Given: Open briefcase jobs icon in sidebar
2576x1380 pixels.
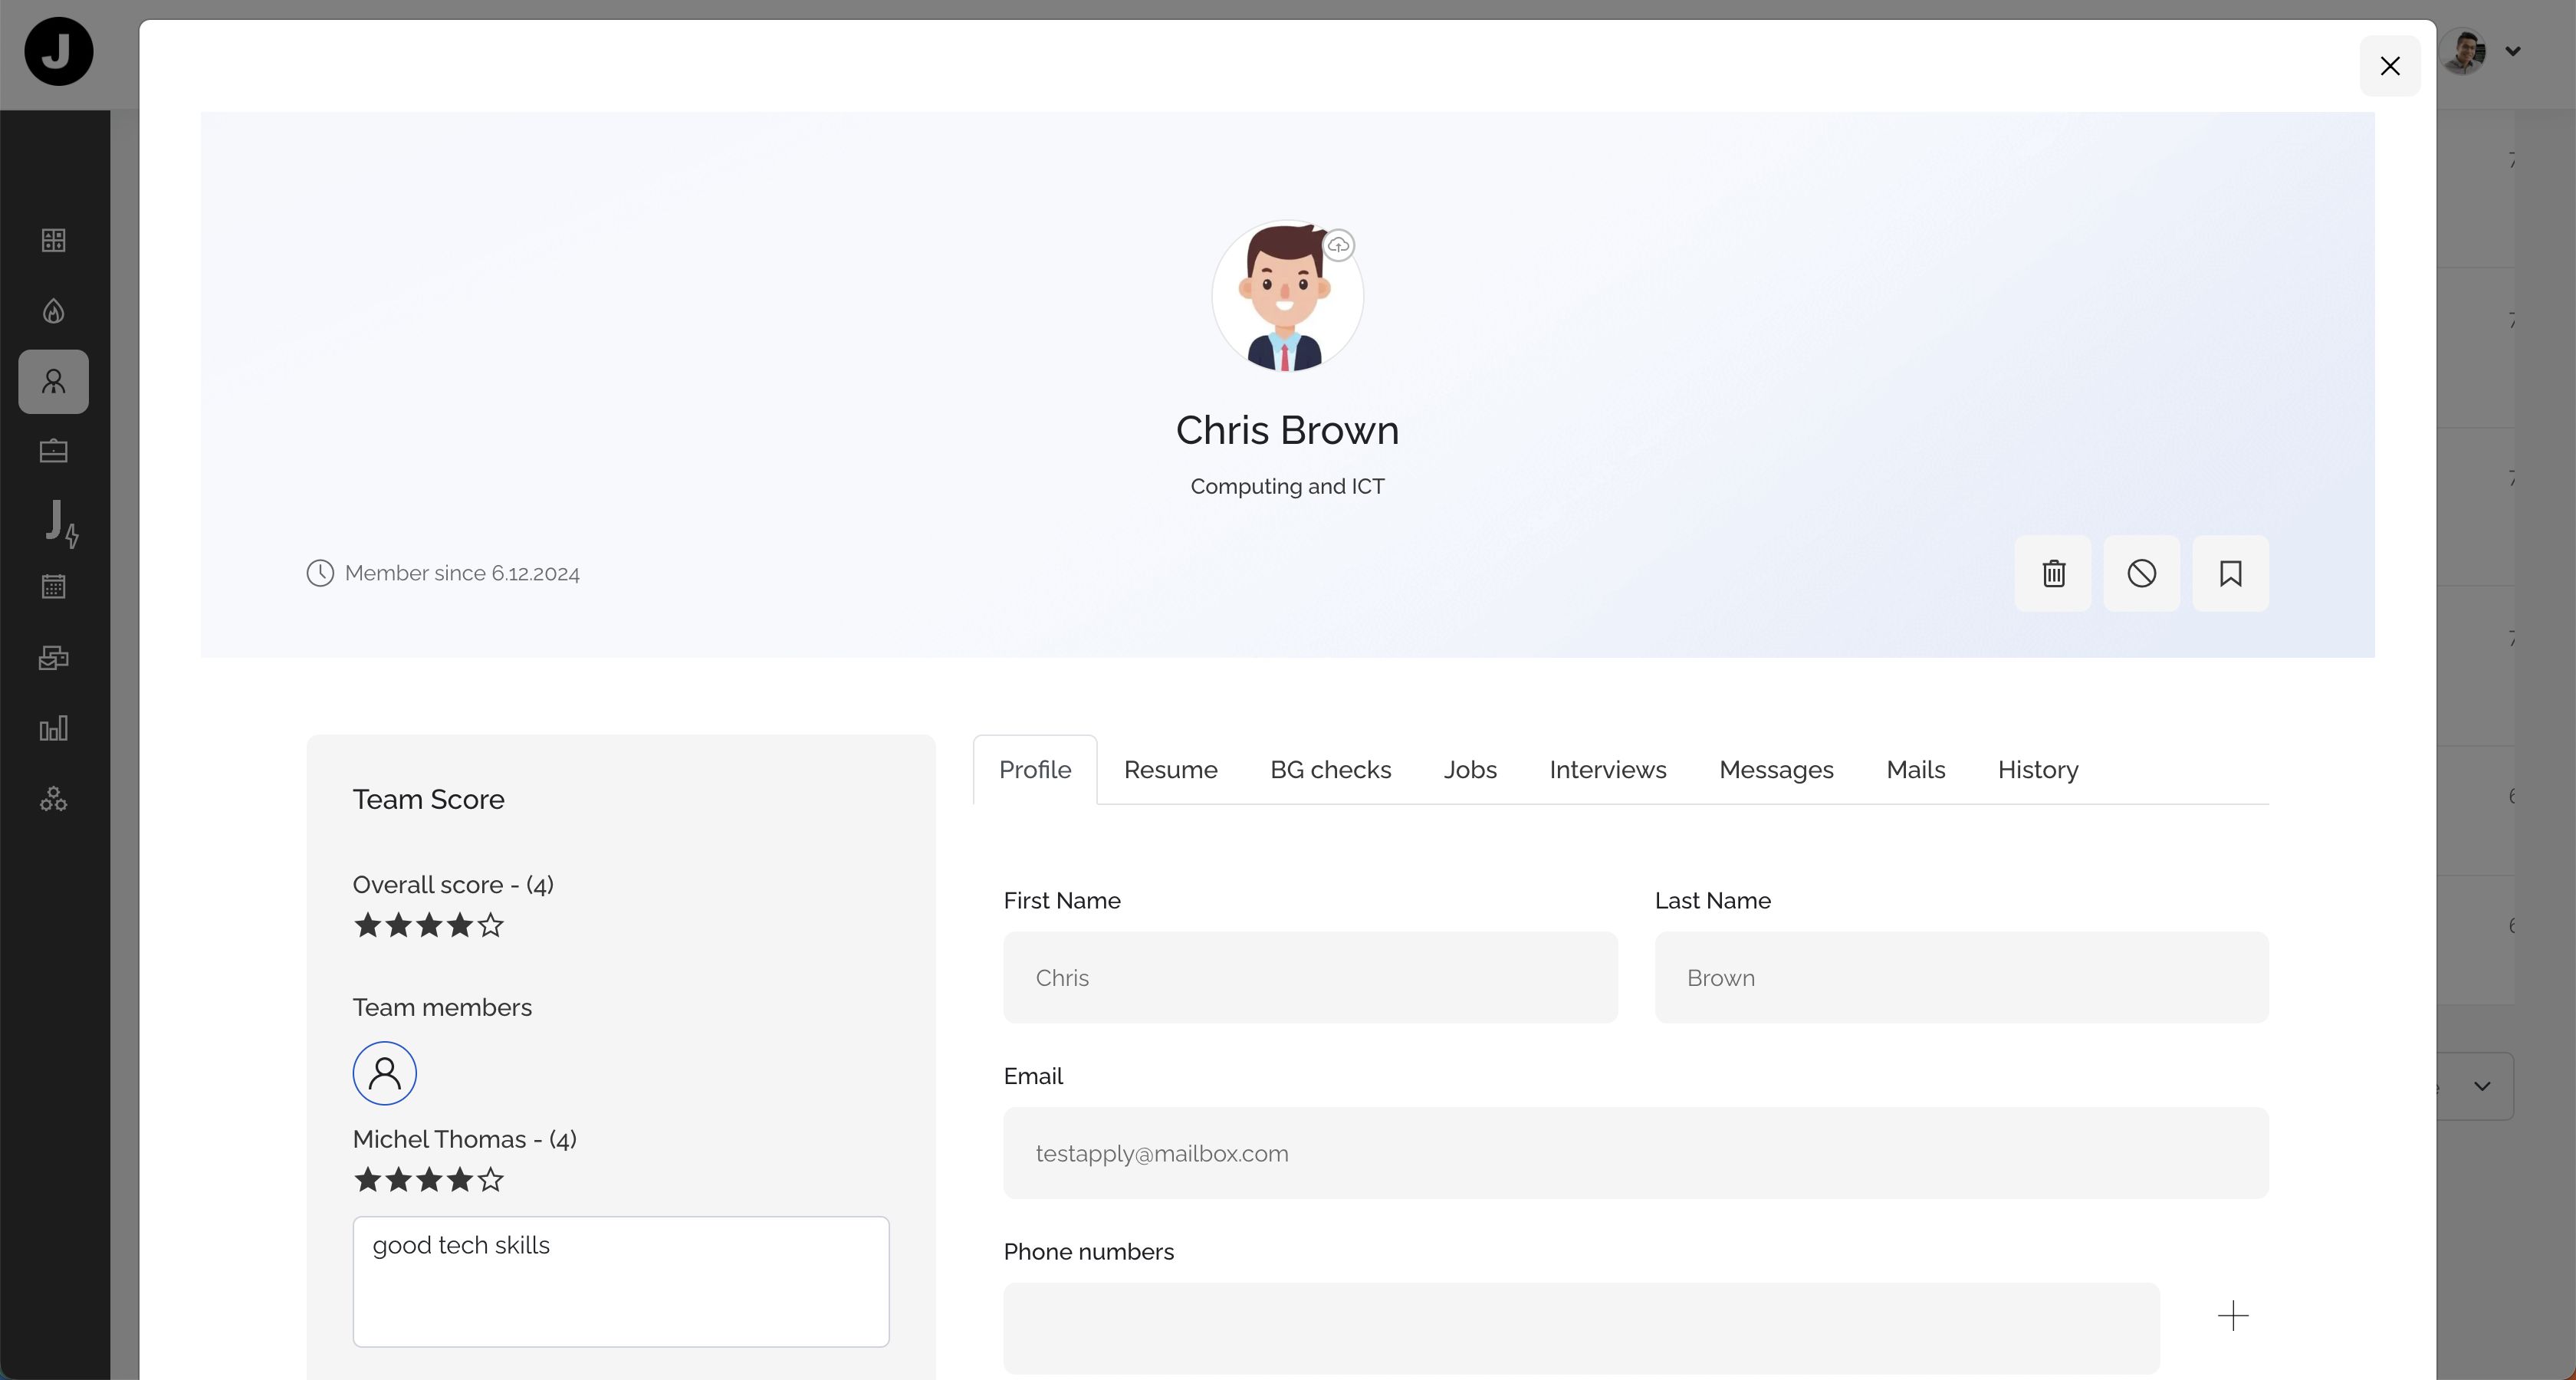Looking at the screenshot, I should point(54,451).
